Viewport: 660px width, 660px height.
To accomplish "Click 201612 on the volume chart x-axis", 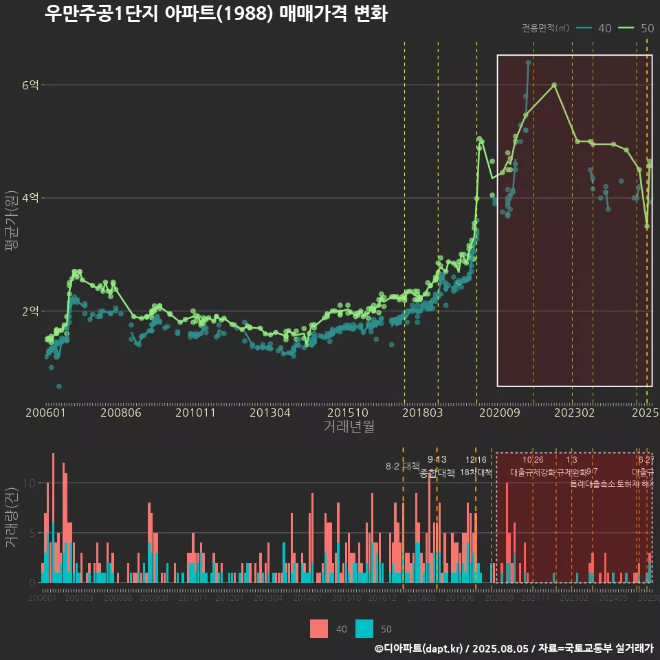I will [x=382, y=597].
